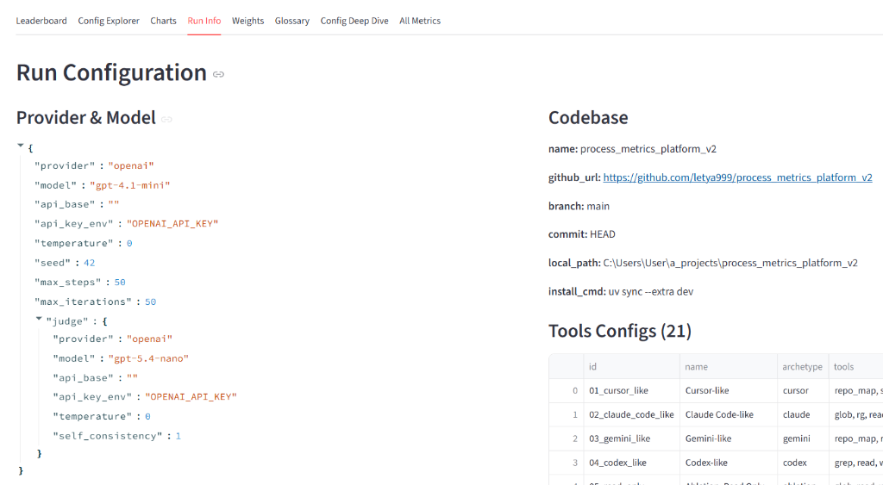Click the judge "OPENAI_API_KEY" value
Screen dimensions: 883x485
tap(191, 397)
